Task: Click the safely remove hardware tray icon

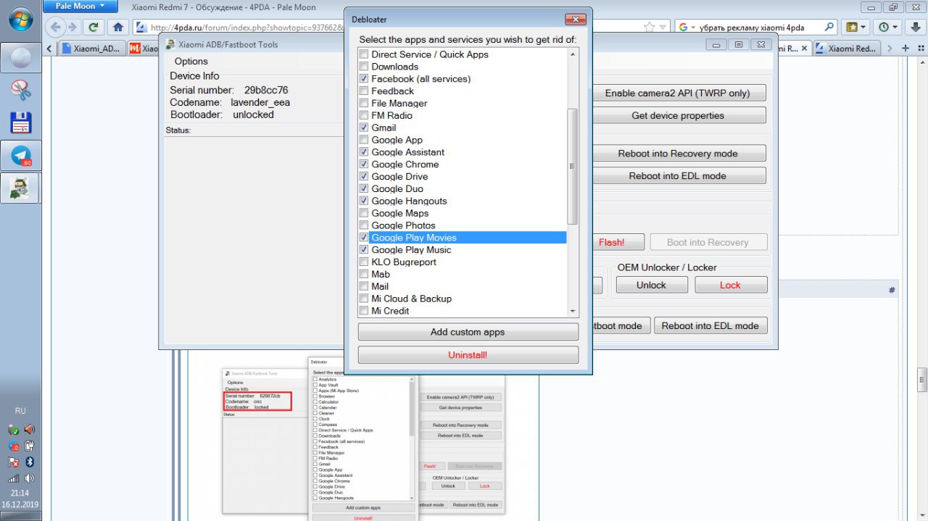Action: tap(13, 430)
